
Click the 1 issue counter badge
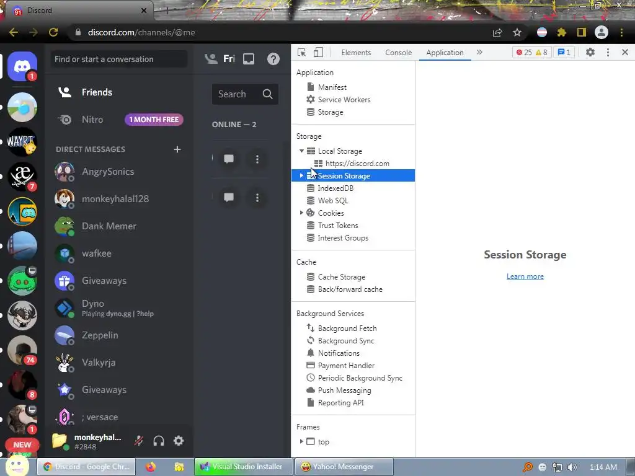(x=564, y=52)
